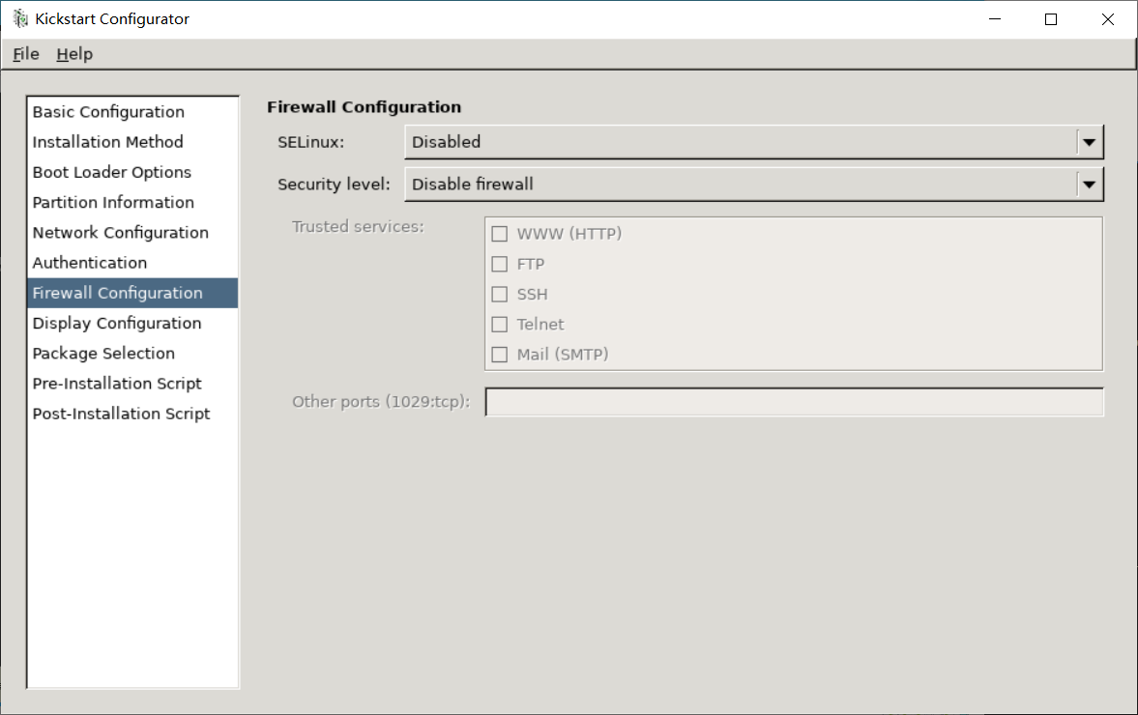Minimize the Kickstart Configurator window
Screen dimensions: 1138x715
[x=995, y=19]
